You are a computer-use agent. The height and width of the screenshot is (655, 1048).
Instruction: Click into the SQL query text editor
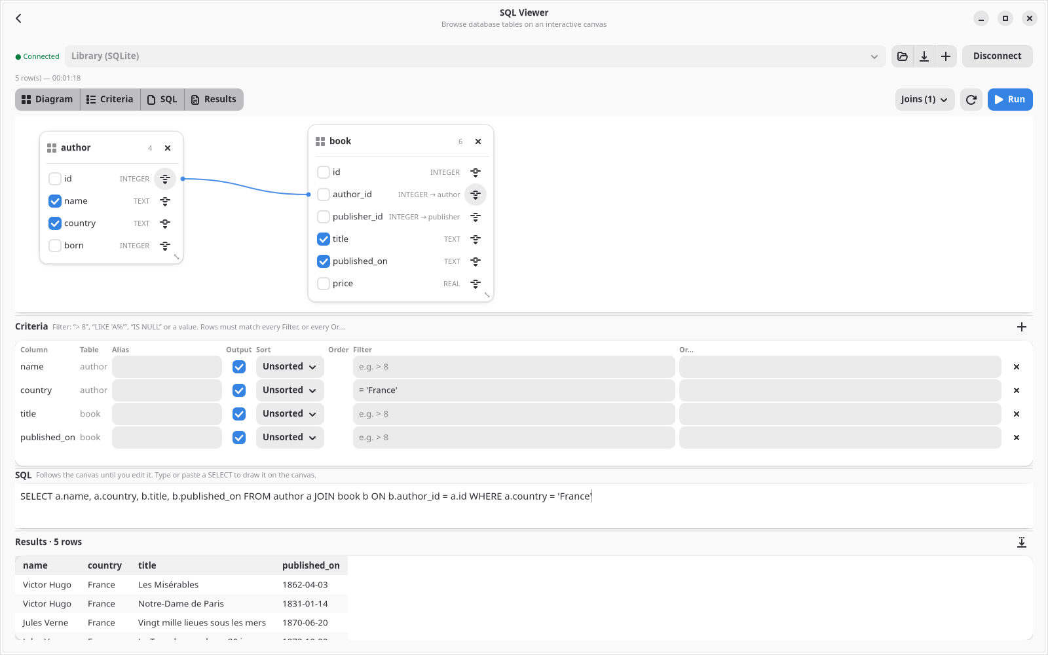tap(524, 505)
